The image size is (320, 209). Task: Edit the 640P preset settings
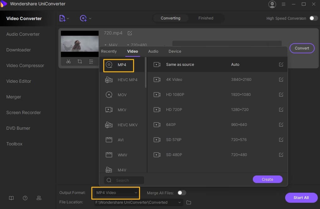click(x=281, y=124)
